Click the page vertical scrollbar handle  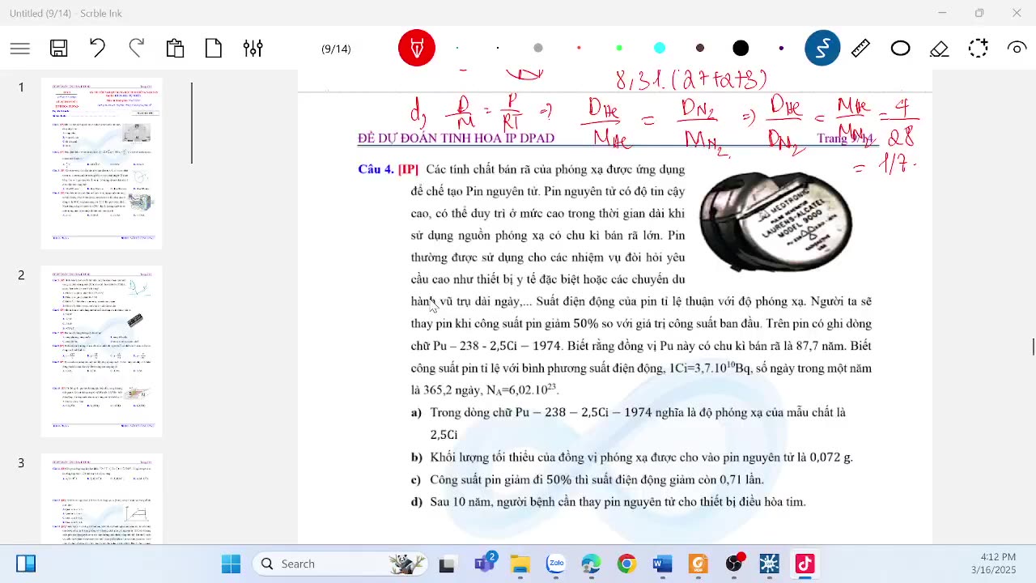click(x=1033, y=347)
